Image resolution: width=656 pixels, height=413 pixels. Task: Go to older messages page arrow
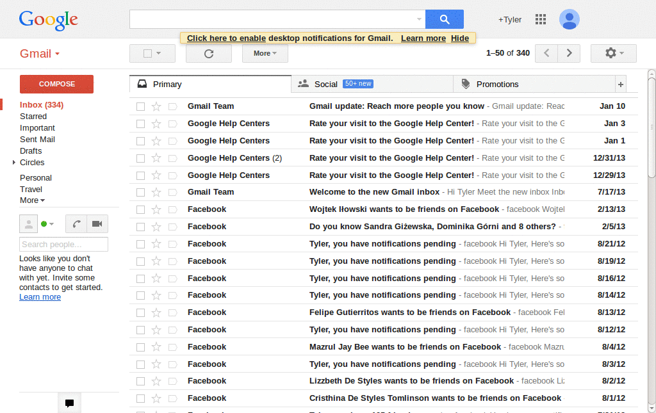pyautogui.click(x=569, y=53)
